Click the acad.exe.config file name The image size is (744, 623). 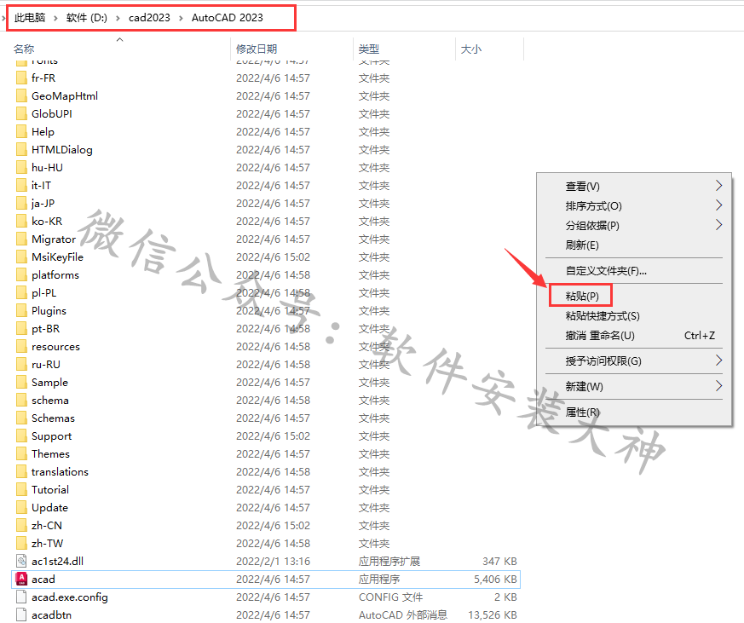[70, 597]
